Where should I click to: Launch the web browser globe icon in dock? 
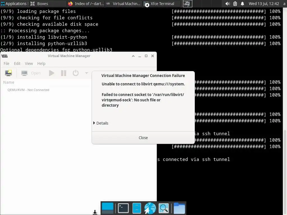click(150, 208)
